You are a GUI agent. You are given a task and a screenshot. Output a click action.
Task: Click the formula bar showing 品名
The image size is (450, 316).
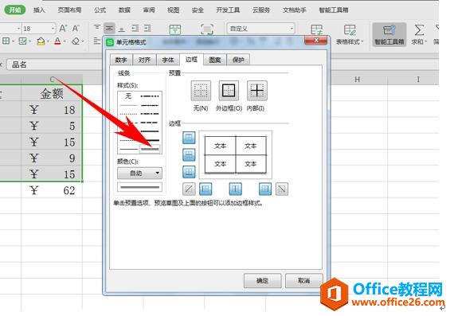tap(54, 64)
